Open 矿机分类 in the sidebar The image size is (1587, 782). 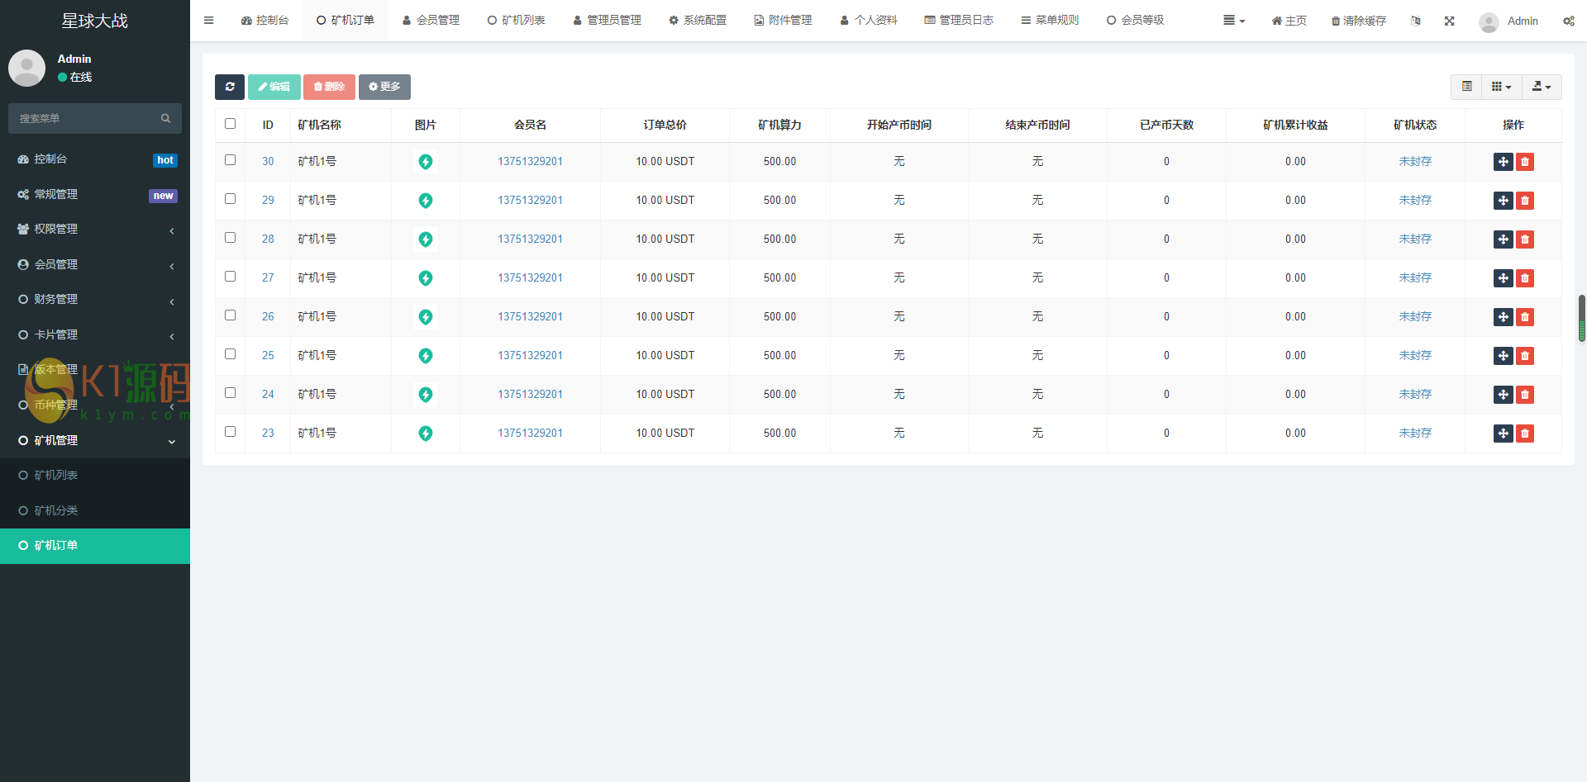coord(56,510)
